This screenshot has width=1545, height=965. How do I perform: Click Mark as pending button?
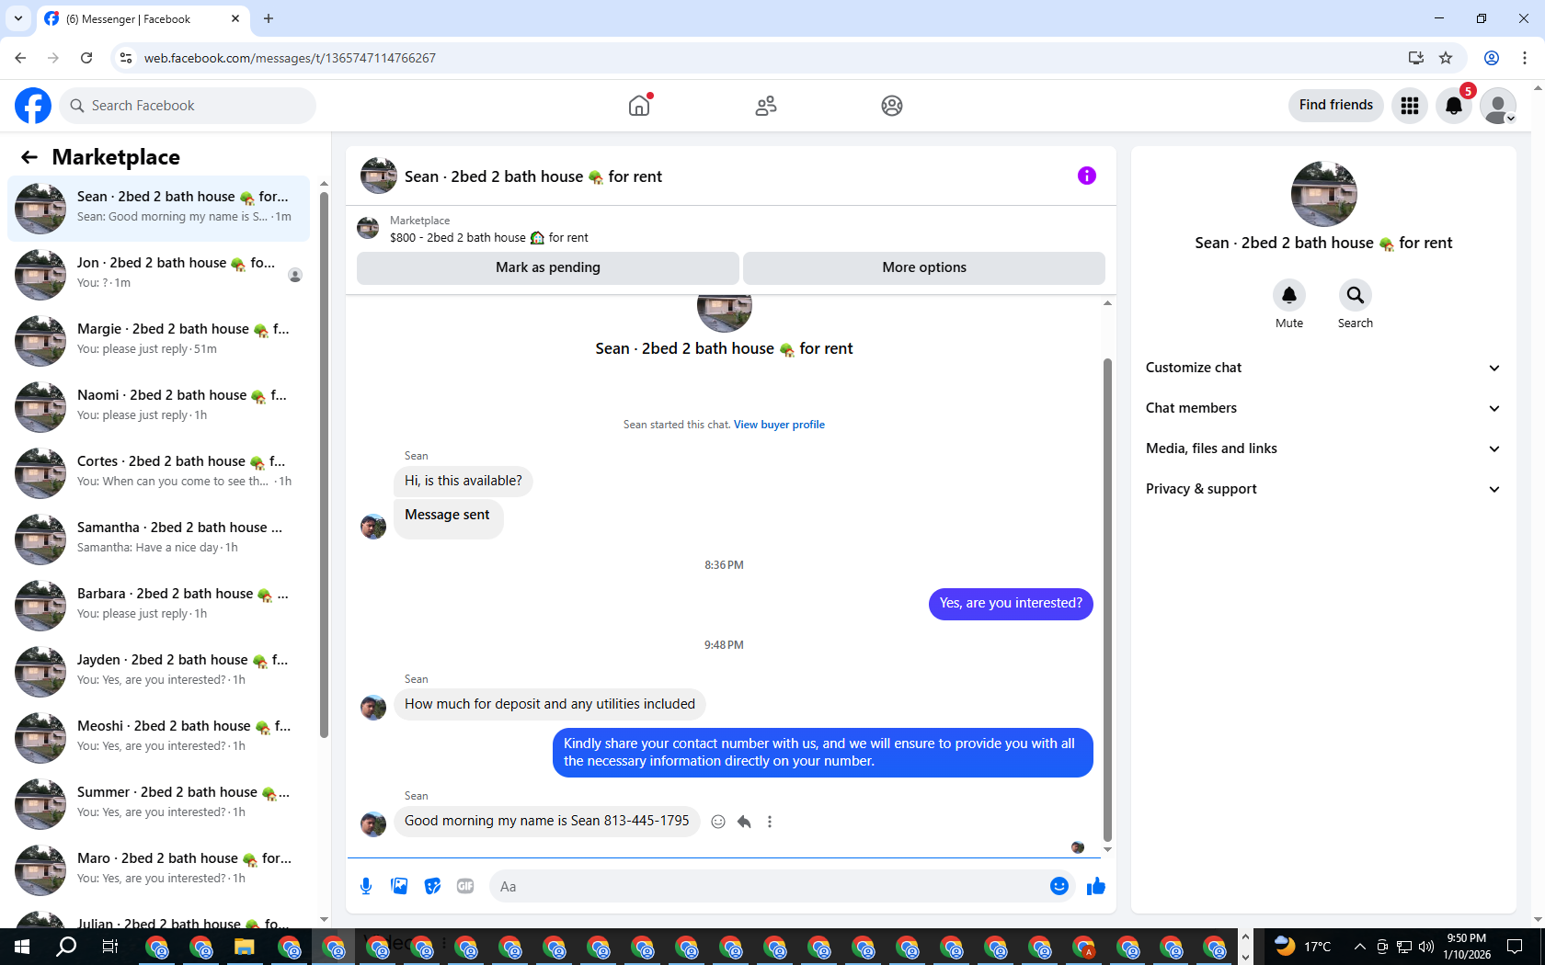tap(548, 267)
